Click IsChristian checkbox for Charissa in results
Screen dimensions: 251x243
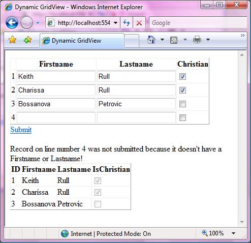(x=98, y=192)
